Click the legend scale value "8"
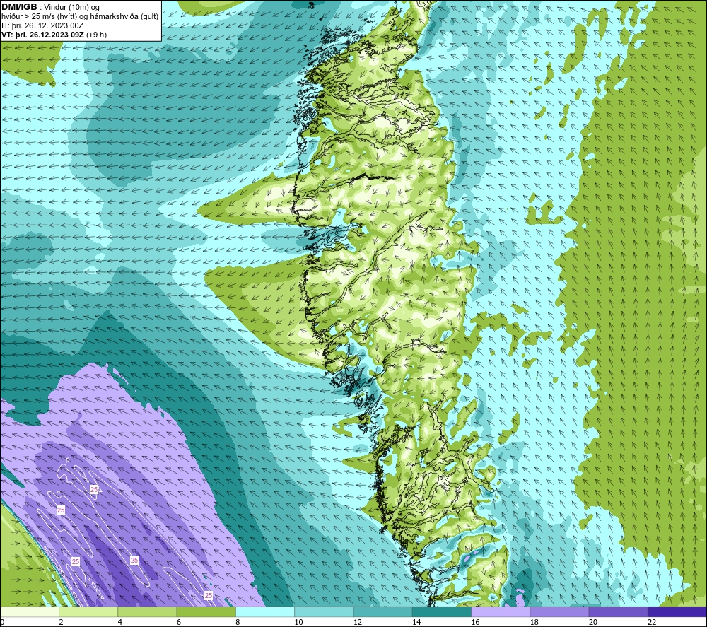This screenshot has width=707, height=627. [238, 623]
